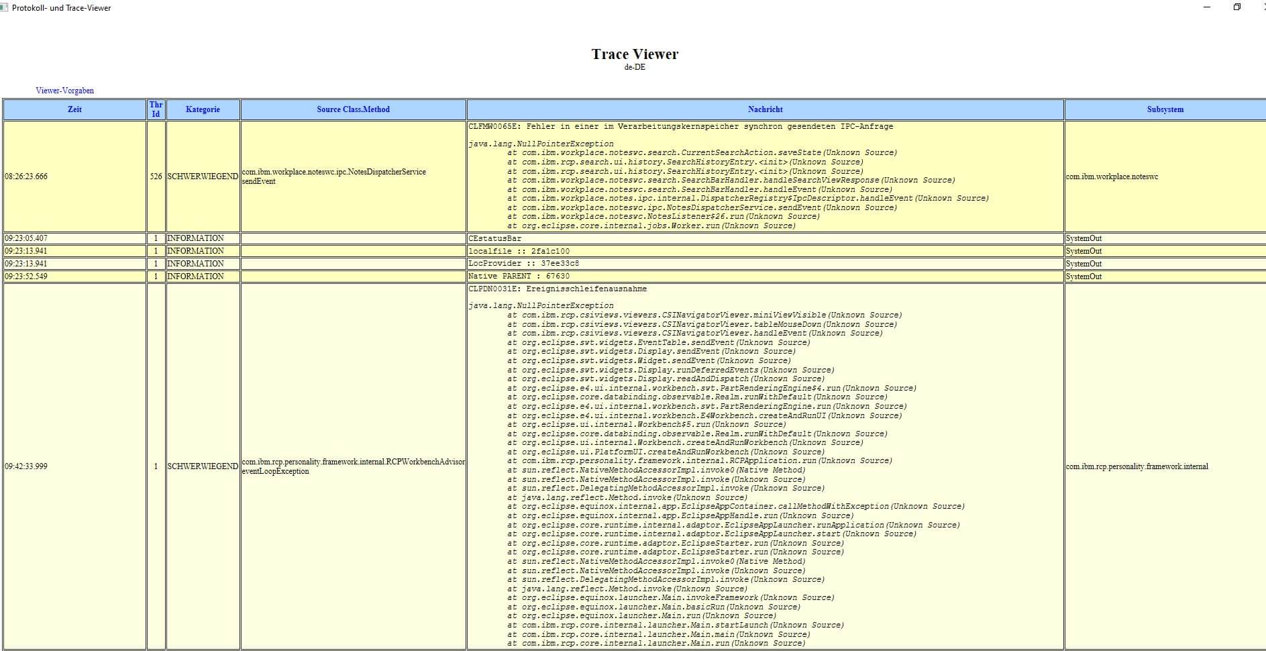This screenshot has width=1266, height=651.
Task: Sort by the Kategorie column header
Action: 203,109
